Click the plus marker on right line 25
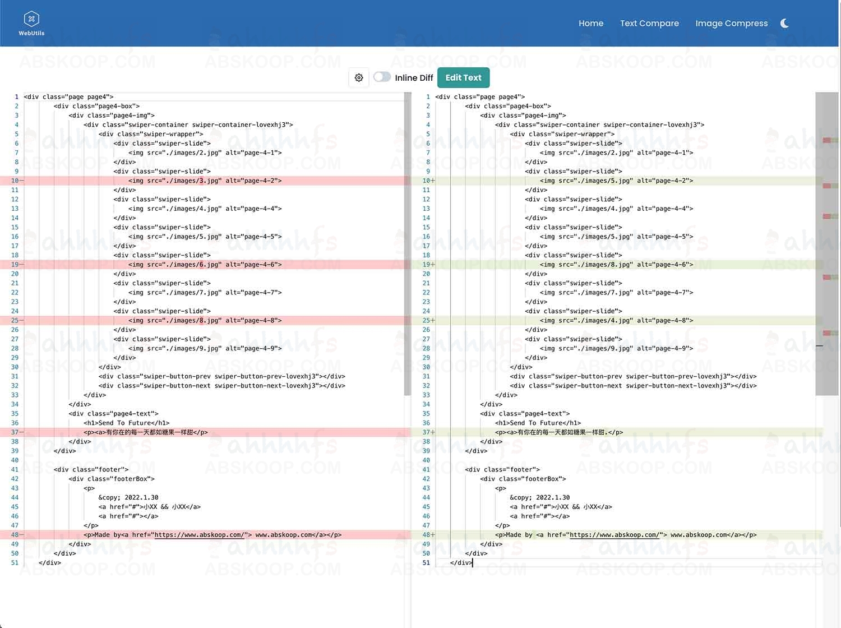This screenshot has width=841, height=628. (433, 321)
